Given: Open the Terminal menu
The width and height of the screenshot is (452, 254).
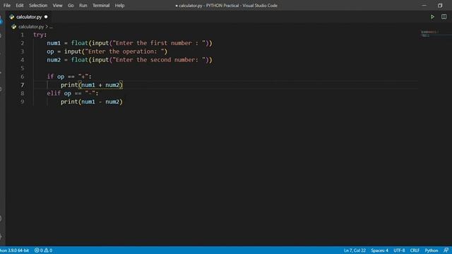Looking at the screenshot, I should [x=101, y=6].
